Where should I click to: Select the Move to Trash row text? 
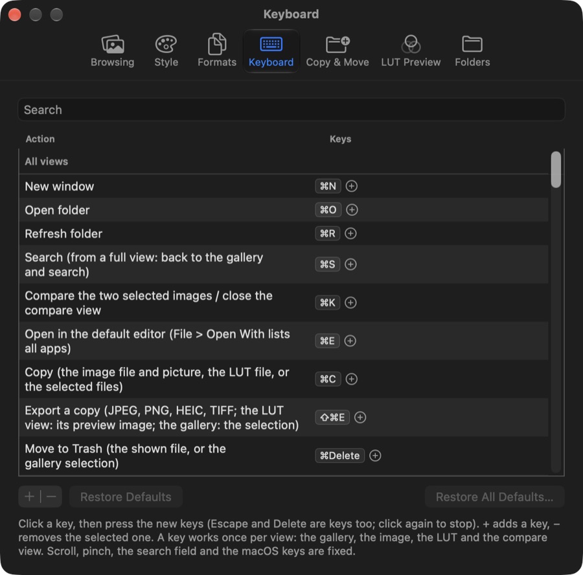click(125, 456)
